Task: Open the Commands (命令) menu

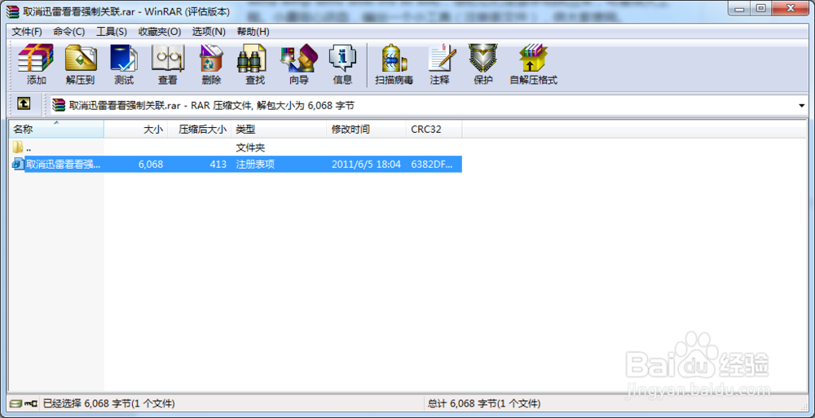Action: (69, 32)
